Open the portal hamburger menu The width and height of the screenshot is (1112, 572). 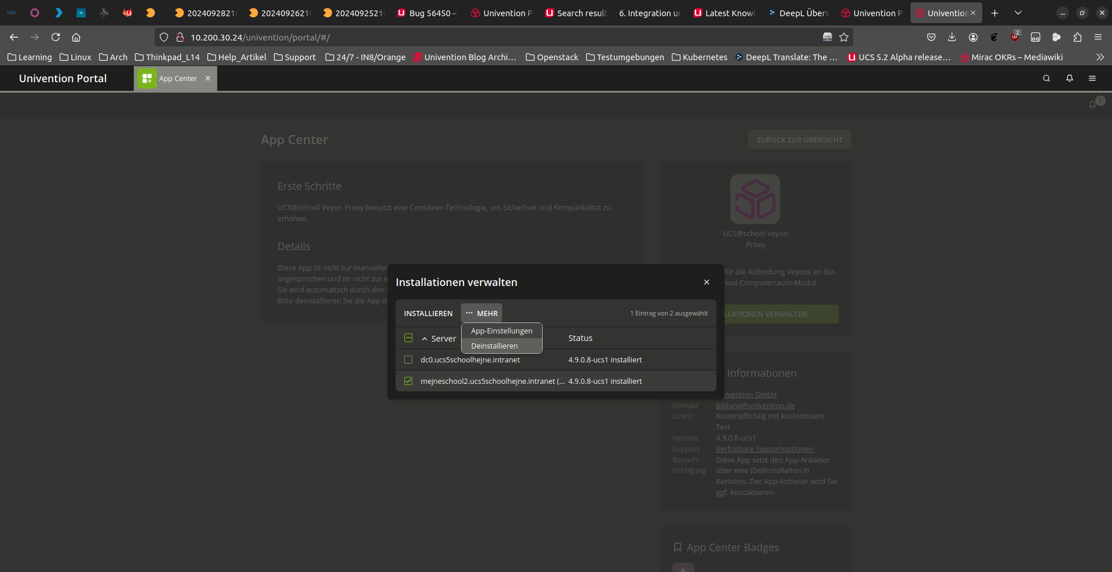(1092, 78)
